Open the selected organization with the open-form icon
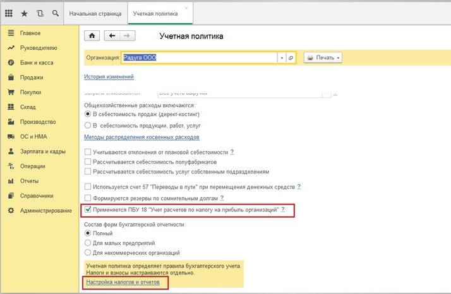 tap(291, 58)
